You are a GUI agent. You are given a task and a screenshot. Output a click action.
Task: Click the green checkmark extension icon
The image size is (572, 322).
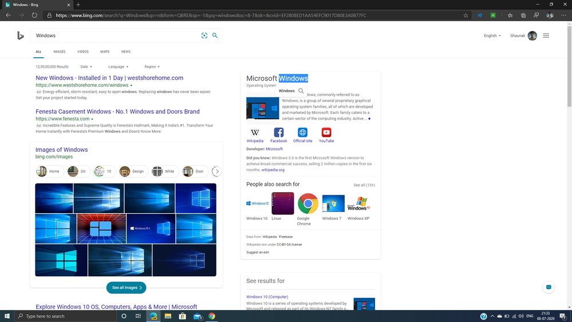click(493, 15)
